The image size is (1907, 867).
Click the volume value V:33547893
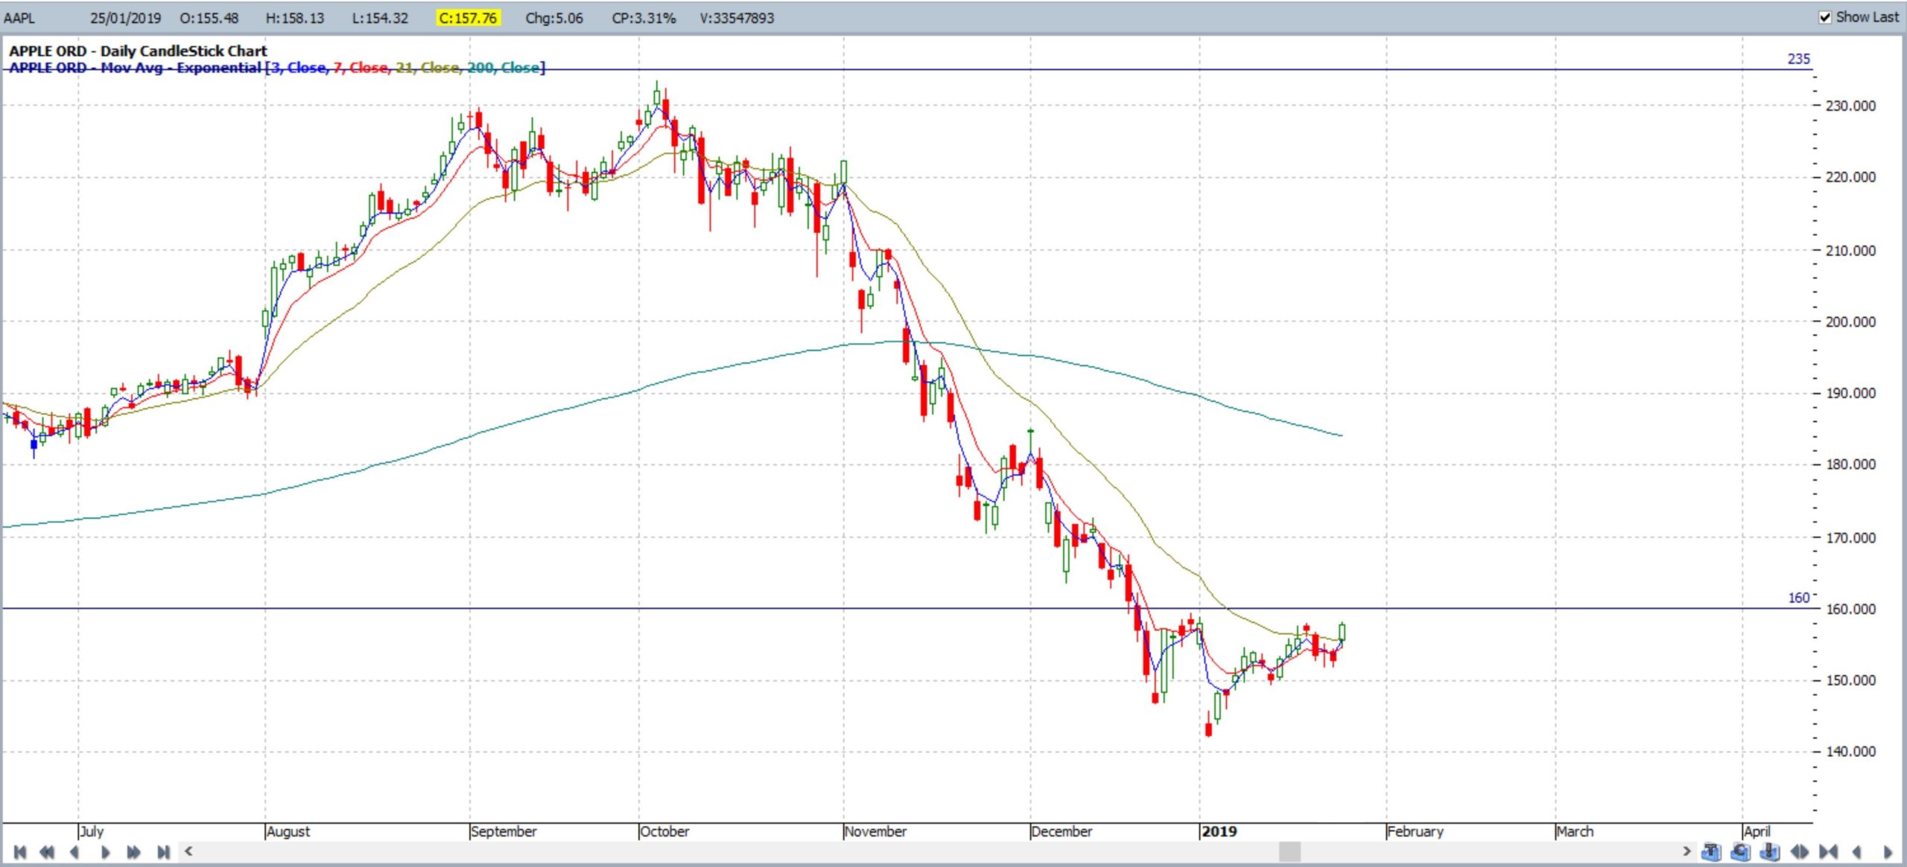click(737, 18)
